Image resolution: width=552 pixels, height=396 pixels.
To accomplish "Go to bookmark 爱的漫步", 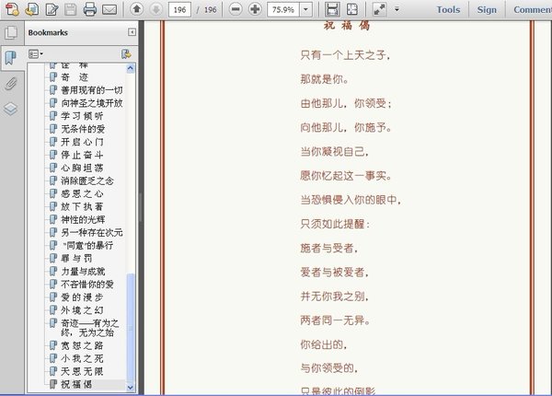I will (82, 297).
